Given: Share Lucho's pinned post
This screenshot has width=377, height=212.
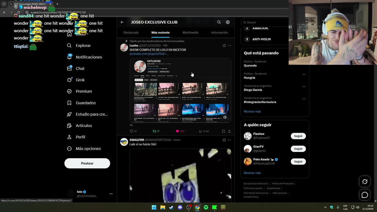Looking at the screenshot, I should tap(229, 131).
